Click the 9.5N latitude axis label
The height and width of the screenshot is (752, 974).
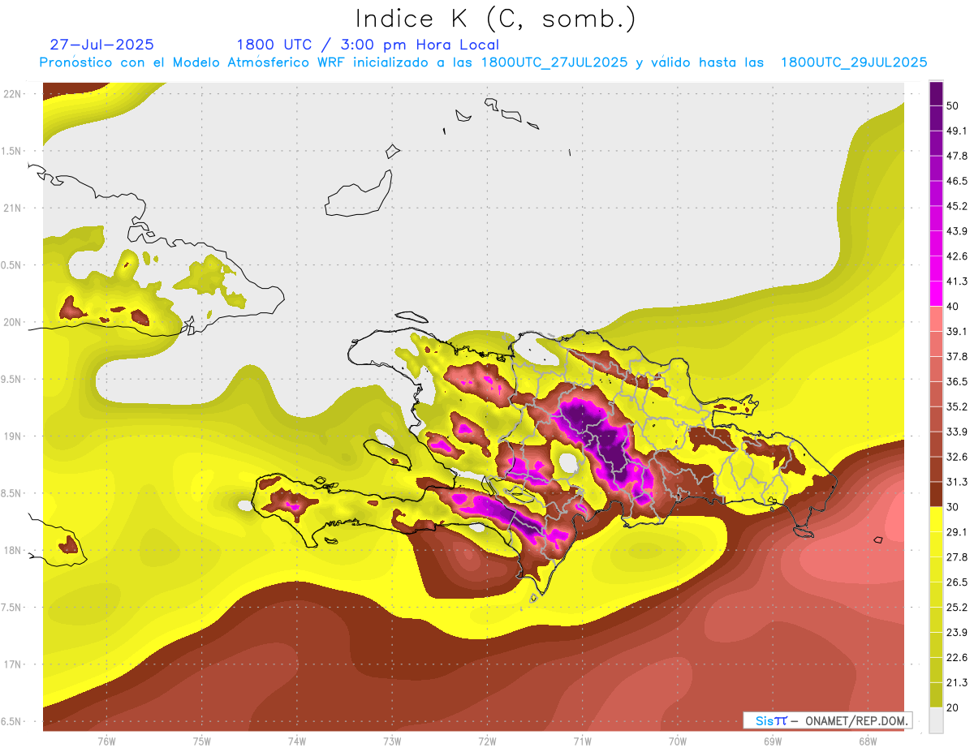pos(11,379)
